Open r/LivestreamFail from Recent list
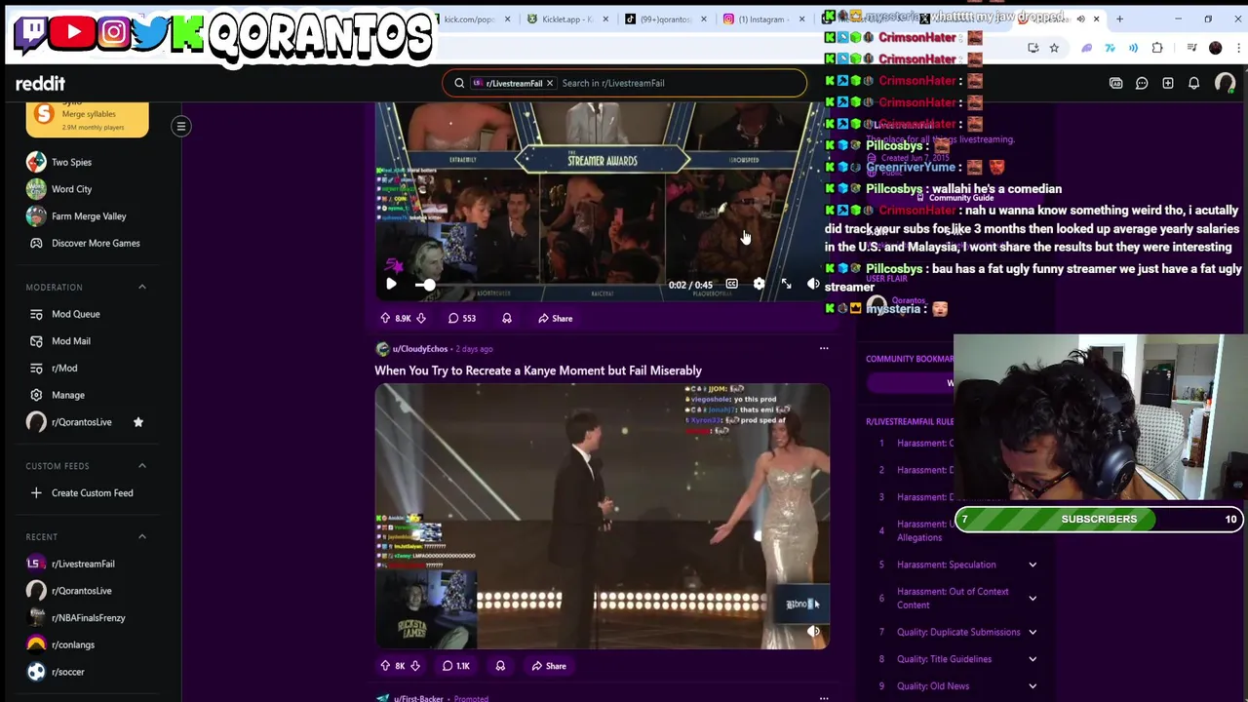Image resolution: width=1248 pixels, height=702 pixels. click(x=83, y=564)
